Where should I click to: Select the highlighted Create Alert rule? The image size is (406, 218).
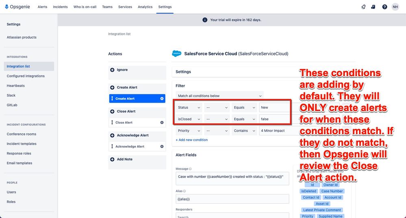point(137,98)
